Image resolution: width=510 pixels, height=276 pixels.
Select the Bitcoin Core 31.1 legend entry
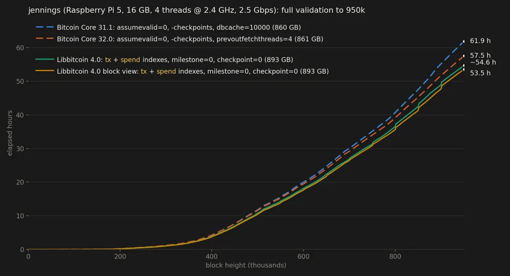(x=168, y=27)
